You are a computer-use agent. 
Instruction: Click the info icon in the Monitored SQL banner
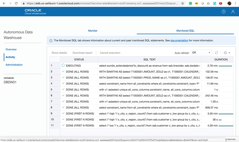pos(51,41)
